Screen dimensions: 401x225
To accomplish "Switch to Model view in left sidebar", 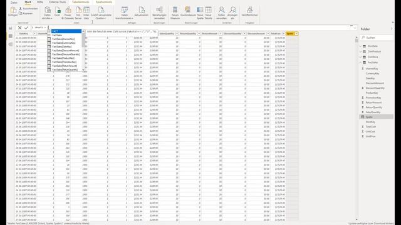I will coord(11,44).
